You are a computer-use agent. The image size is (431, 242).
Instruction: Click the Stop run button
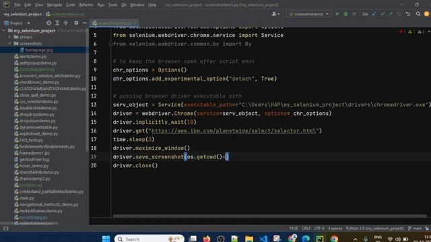pos(354,14)
